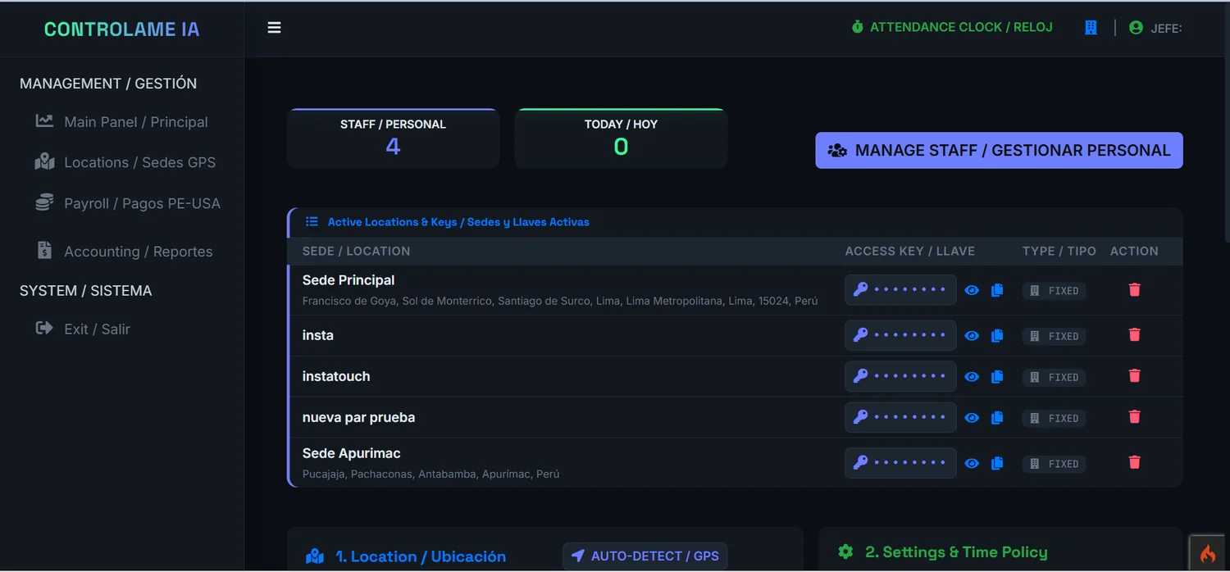Copy the Sede Apurimac access key
This screenshot has height=572, width=1230.
997,464
